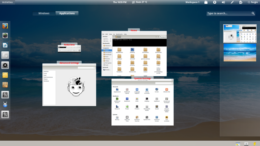Click the Activities button
The width and height of the screenshot is (260, 146).
7,2
